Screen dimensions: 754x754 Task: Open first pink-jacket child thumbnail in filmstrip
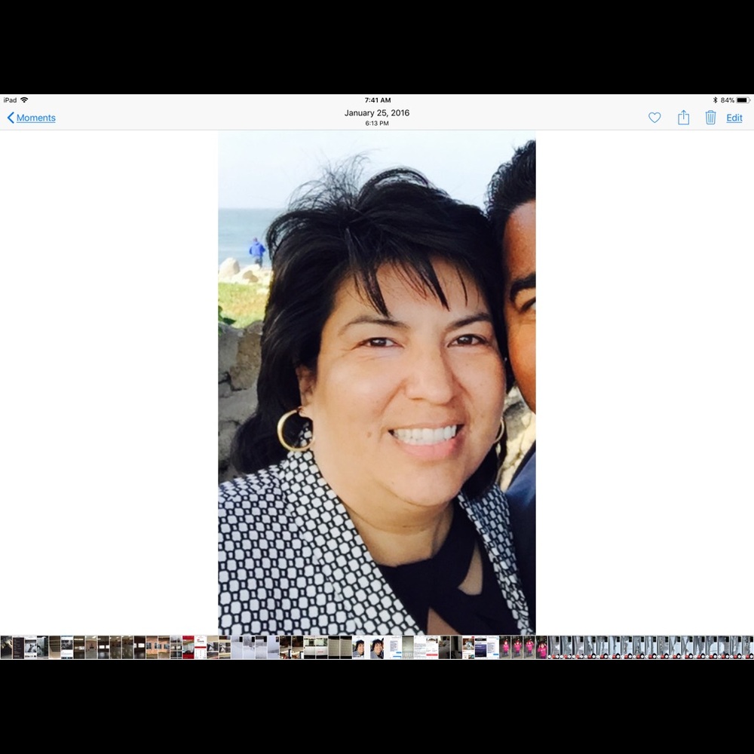505,648
